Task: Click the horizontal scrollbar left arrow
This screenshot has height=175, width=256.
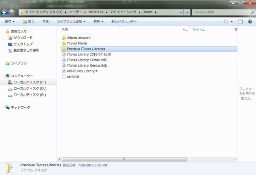Action: coord(59,159)
